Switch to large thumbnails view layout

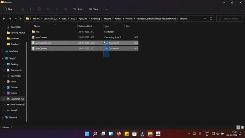pos(242,127)
